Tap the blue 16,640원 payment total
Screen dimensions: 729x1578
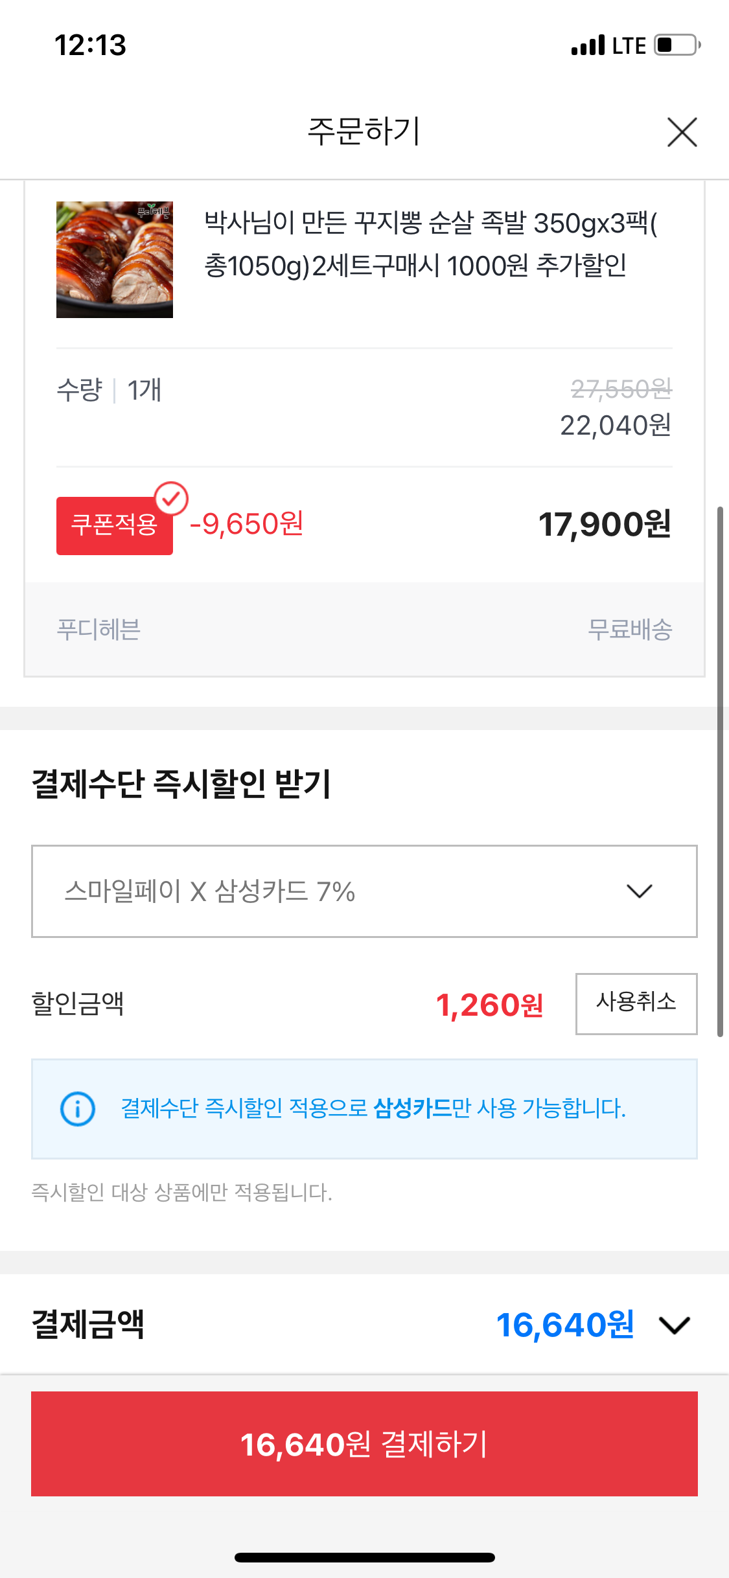[565, 1325]
